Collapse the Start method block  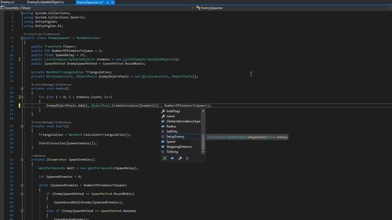click(x=22, y=127)
